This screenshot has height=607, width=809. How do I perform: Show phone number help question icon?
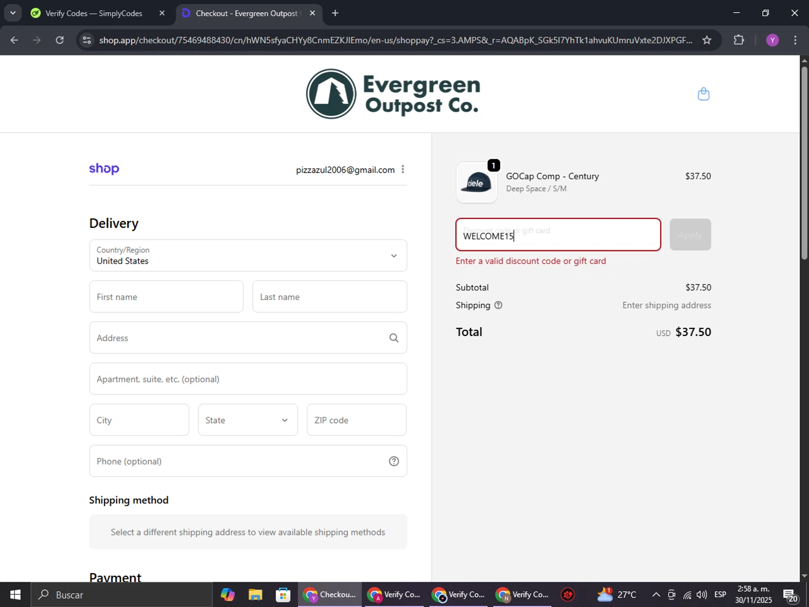[394, 461]
